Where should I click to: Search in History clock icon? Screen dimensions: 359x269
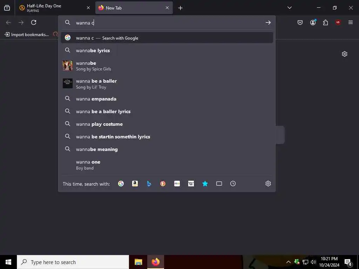(233, 184)
